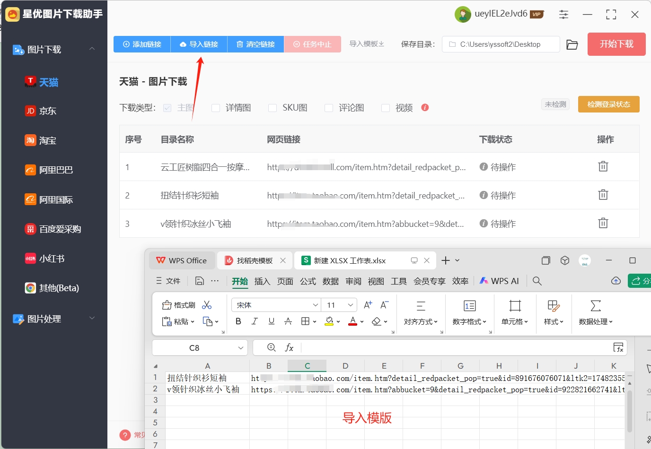Switch to the 公式 ribbon tab
The width and height of the screenshot is (651, 449).
(x=308, y=281)
